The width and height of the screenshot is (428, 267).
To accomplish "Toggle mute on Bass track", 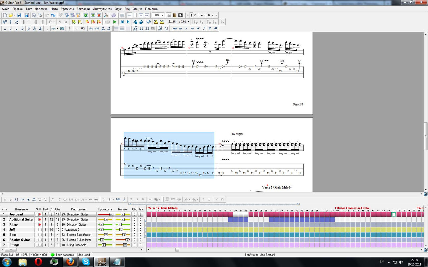I will 40,235.
